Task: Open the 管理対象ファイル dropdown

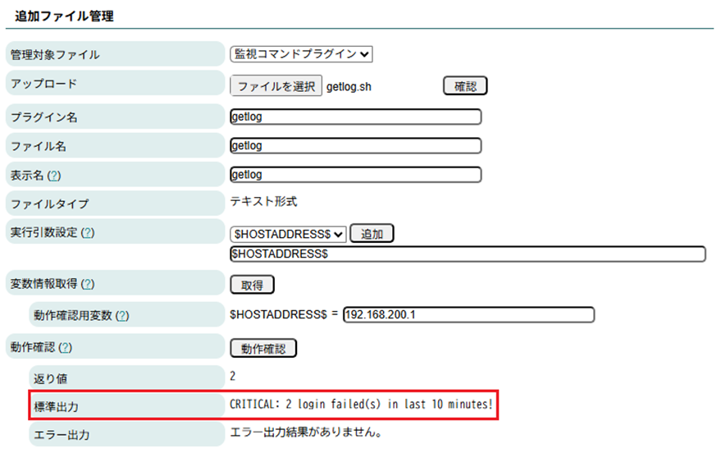Action: (x=301, y=54)
